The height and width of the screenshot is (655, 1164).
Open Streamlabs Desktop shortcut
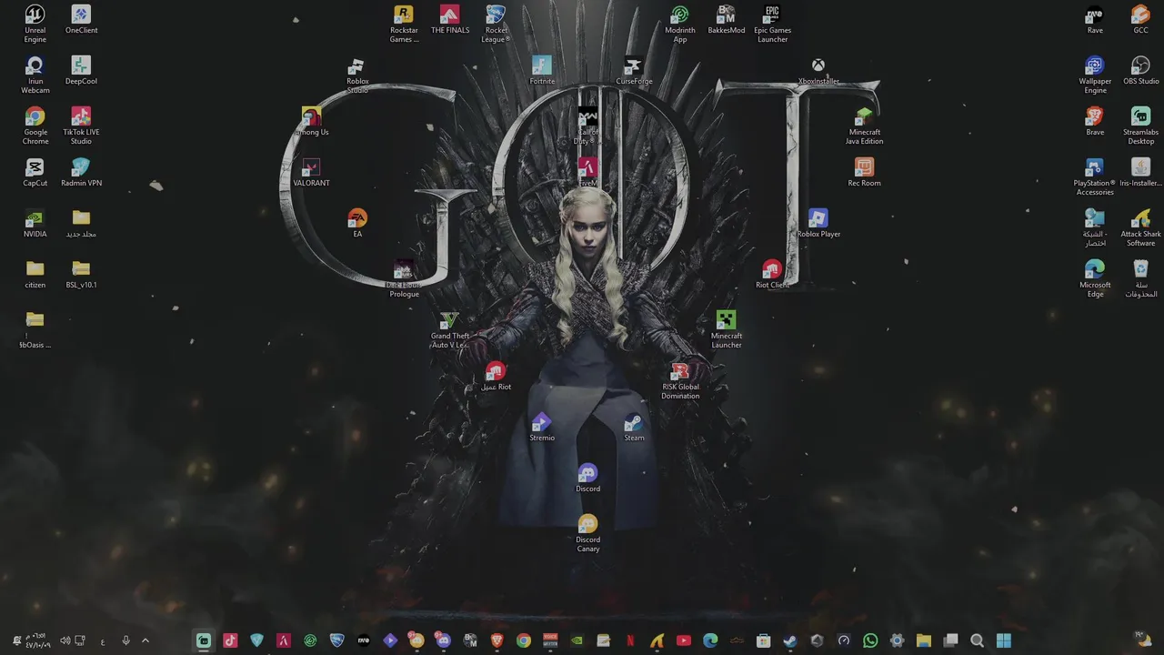(1140, 126)
